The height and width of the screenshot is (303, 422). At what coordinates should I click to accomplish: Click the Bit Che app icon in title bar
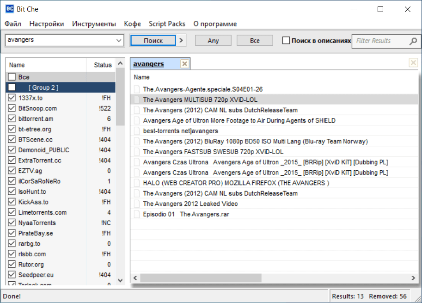point(10,9)
